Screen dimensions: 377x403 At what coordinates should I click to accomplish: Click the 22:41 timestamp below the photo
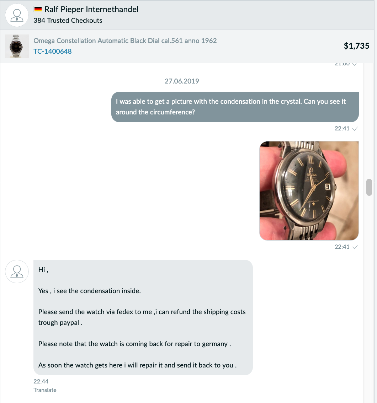pos(342,247)
